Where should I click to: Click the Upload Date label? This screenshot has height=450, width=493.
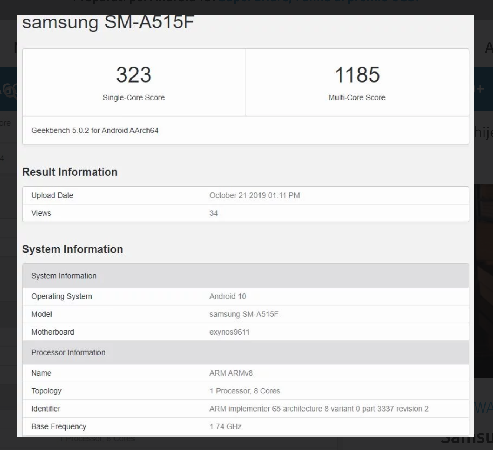(52, 195)
